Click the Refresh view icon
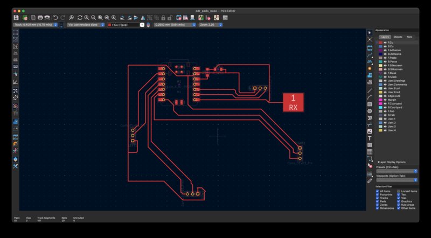 point(79,18)
